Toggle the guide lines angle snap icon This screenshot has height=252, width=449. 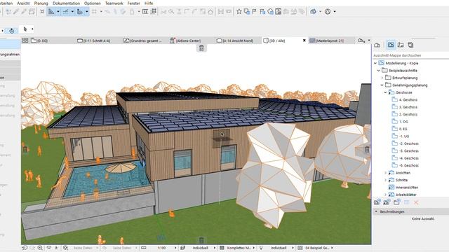click(51, 12)
